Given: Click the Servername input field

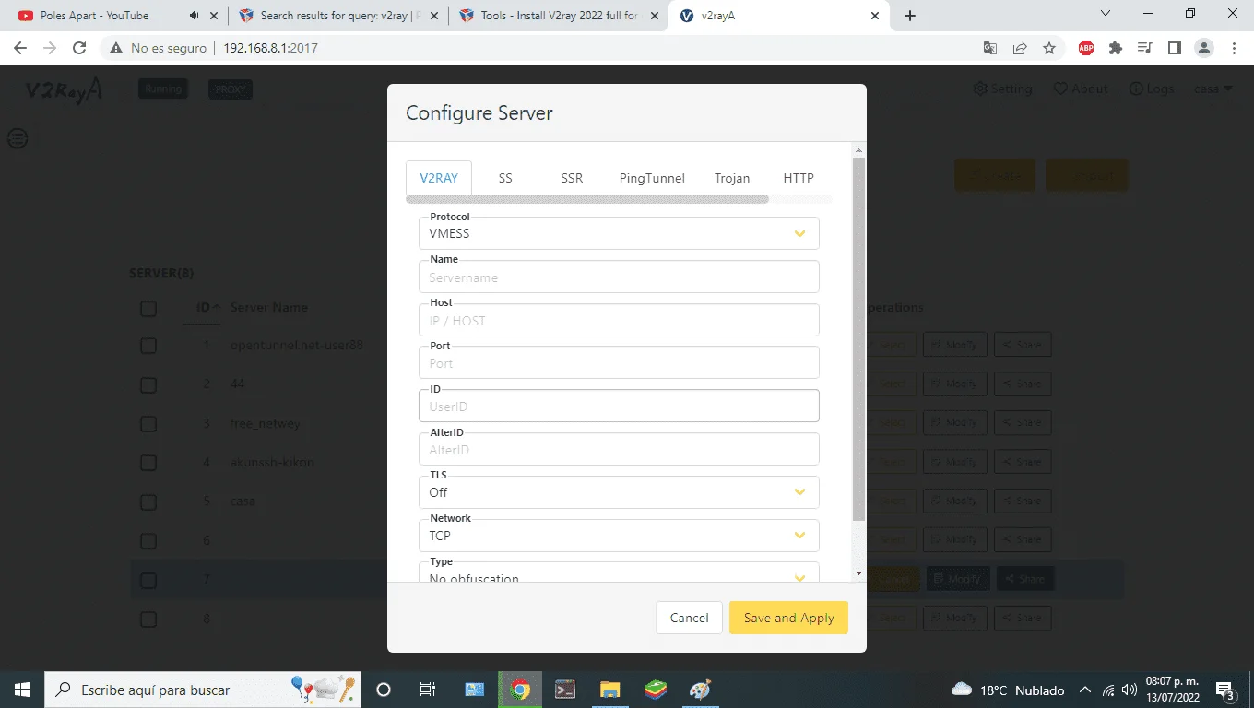Looking at the screenshot, I should [619, 277].
